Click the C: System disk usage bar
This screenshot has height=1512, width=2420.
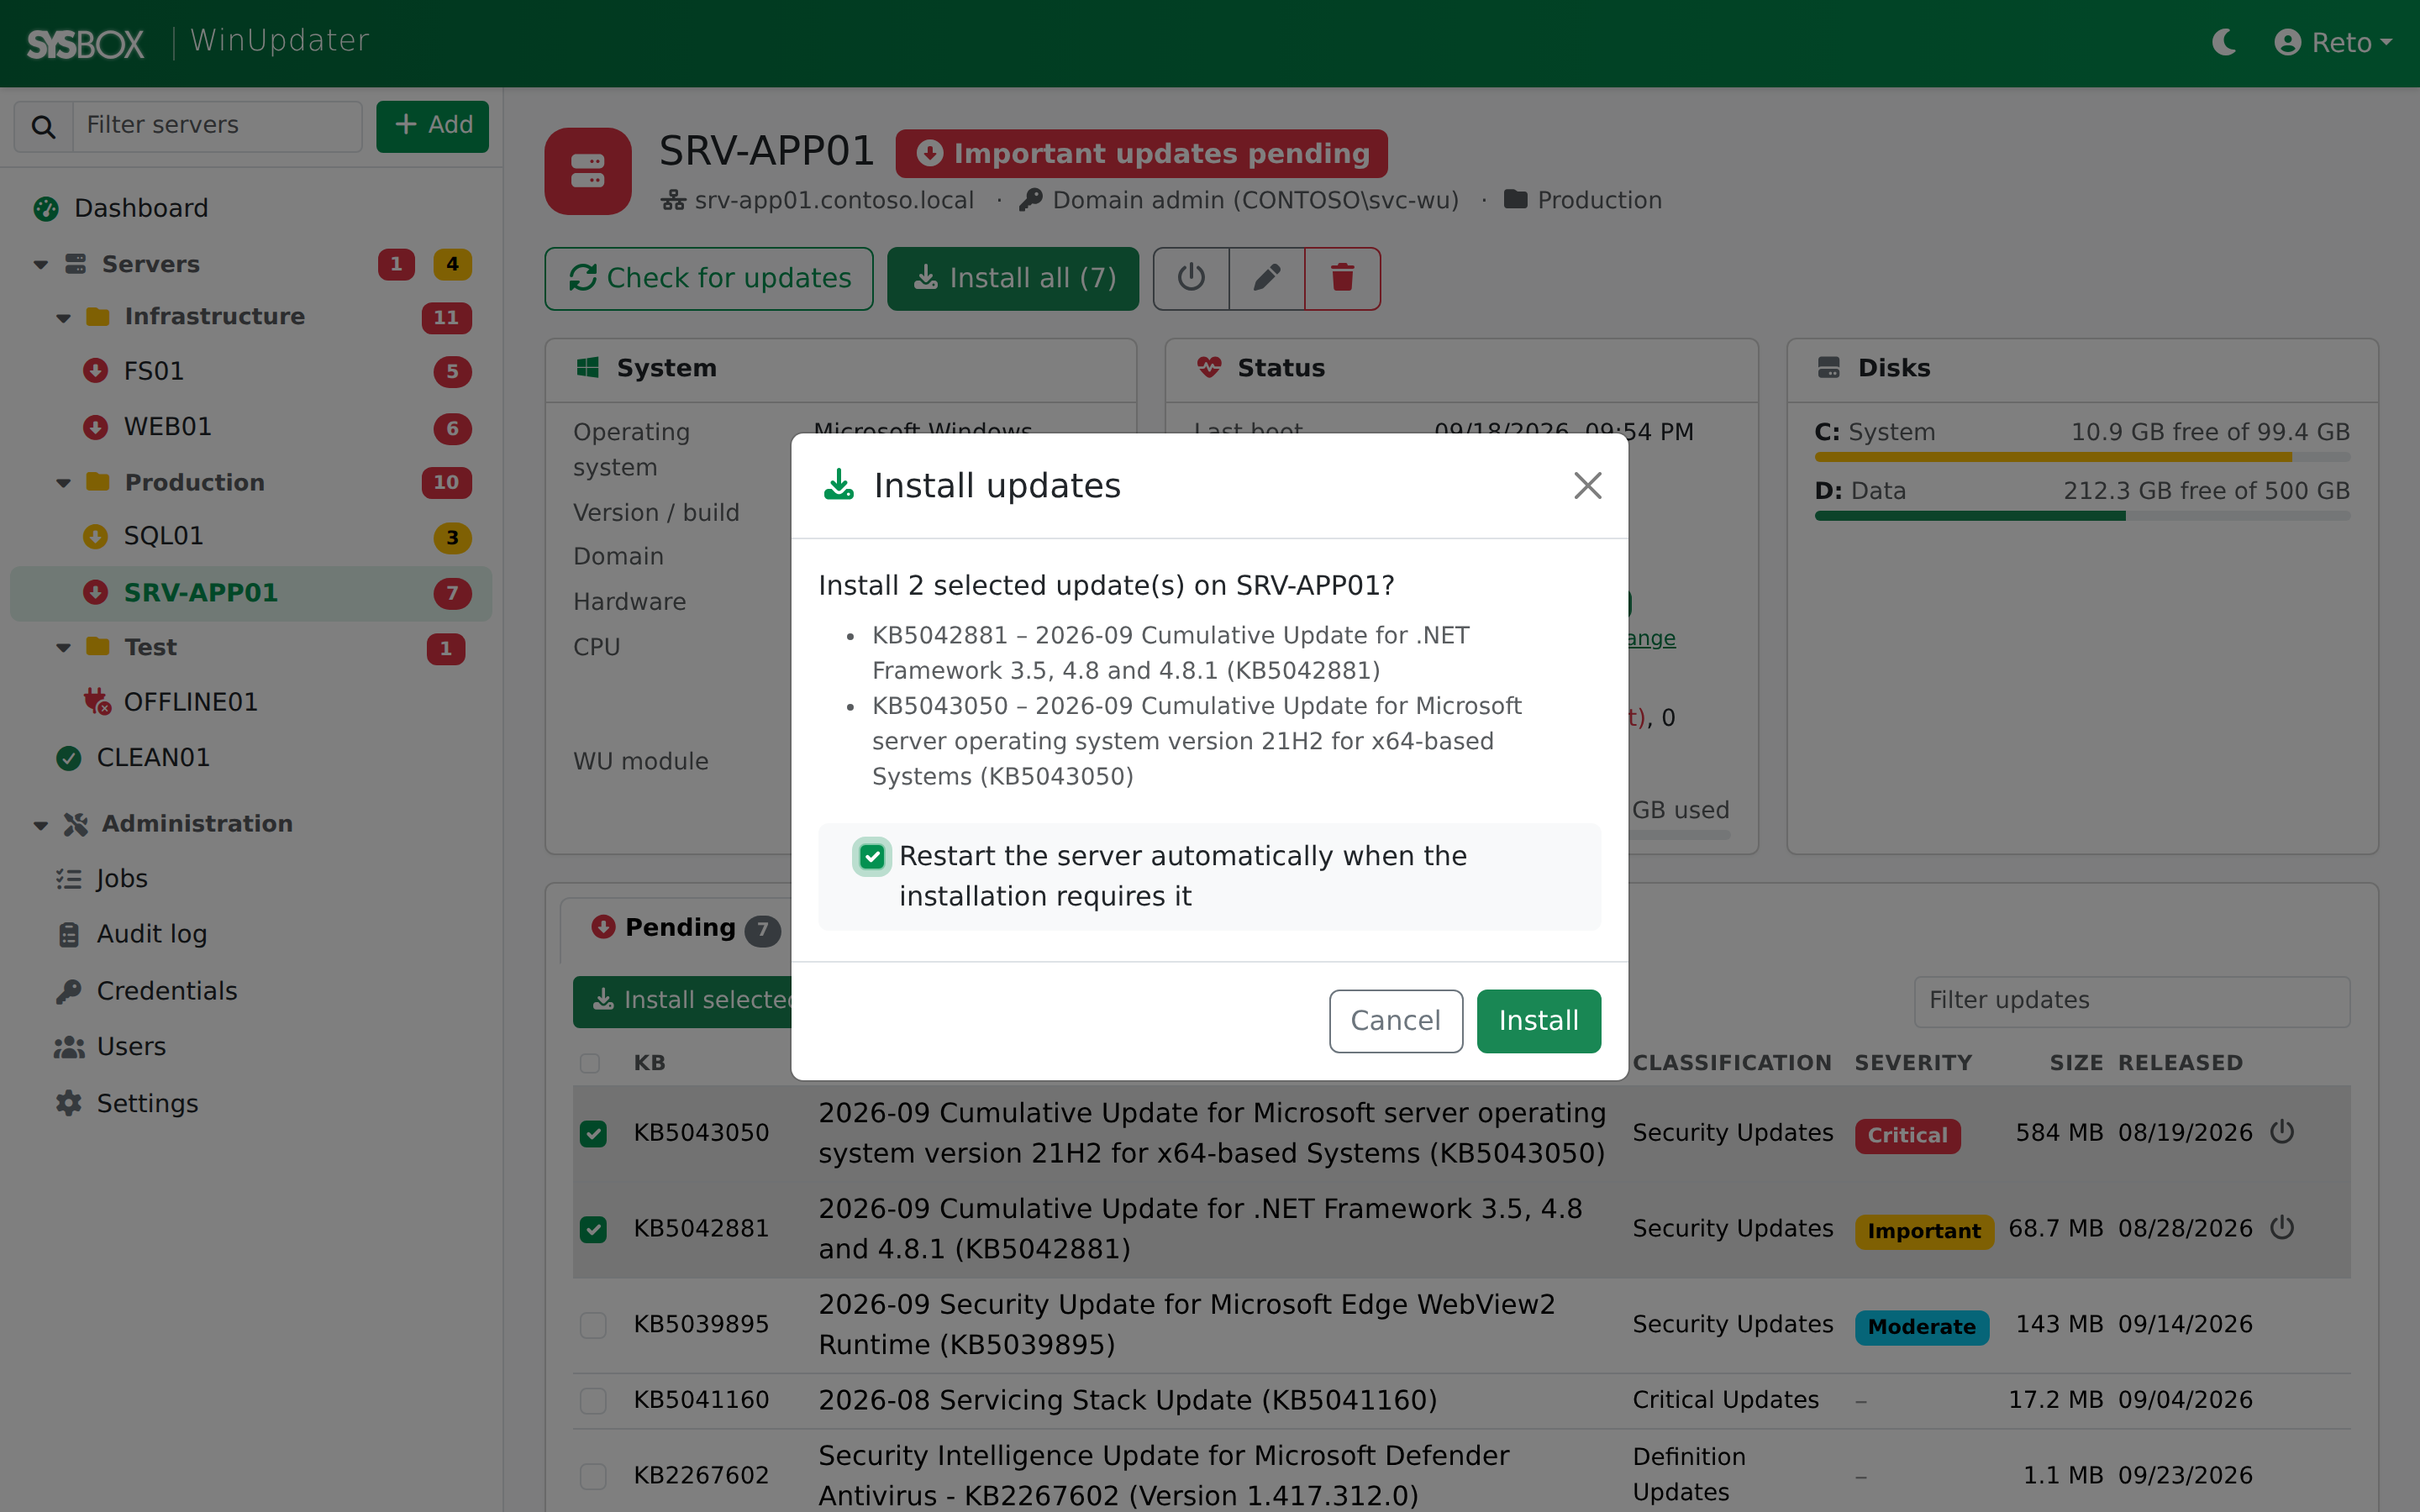2082,457
